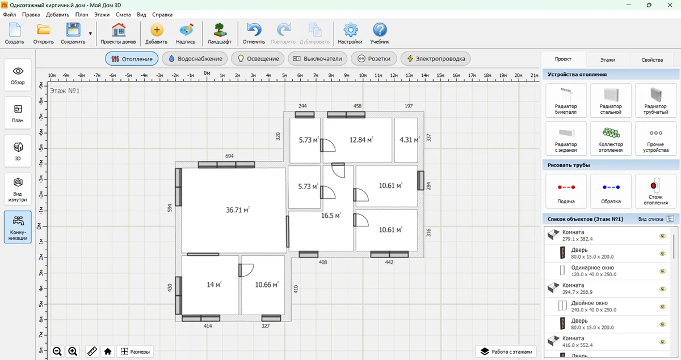Image resolution: width=681 pixels, height=360 pixels.
Task: Select the 12.84 м² room on plan
Action: (x=358, y=140)
